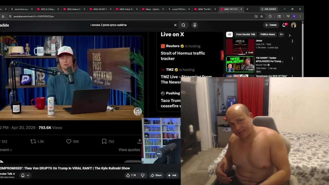Click the Share button
Image resolution: width=329 pixels, height=185 pixels.
click(x=156, y=175)
